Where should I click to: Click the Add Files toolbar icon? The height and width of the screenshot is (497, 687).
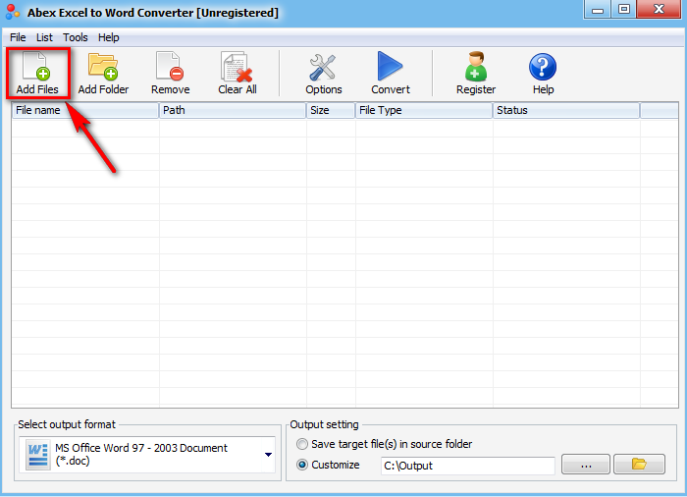click(37, 73)
